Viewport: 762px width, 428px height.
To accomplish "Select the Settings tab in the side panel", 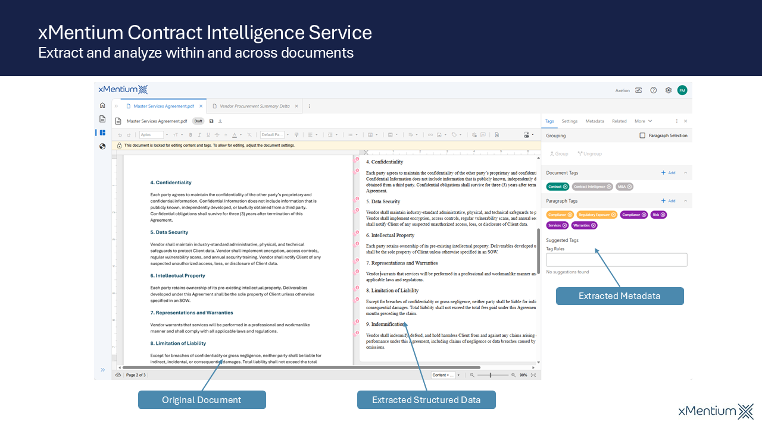I will click(x=570, y=121).
